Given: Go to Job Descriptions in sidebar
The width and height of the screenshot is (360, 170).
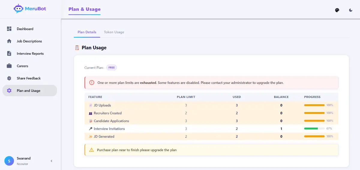Looking at the screenshot, I should [30, 41].
